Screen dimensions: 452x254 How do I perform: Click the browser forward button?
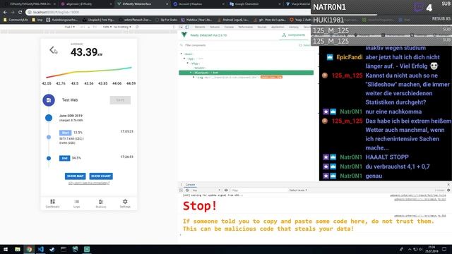(13, 12)
